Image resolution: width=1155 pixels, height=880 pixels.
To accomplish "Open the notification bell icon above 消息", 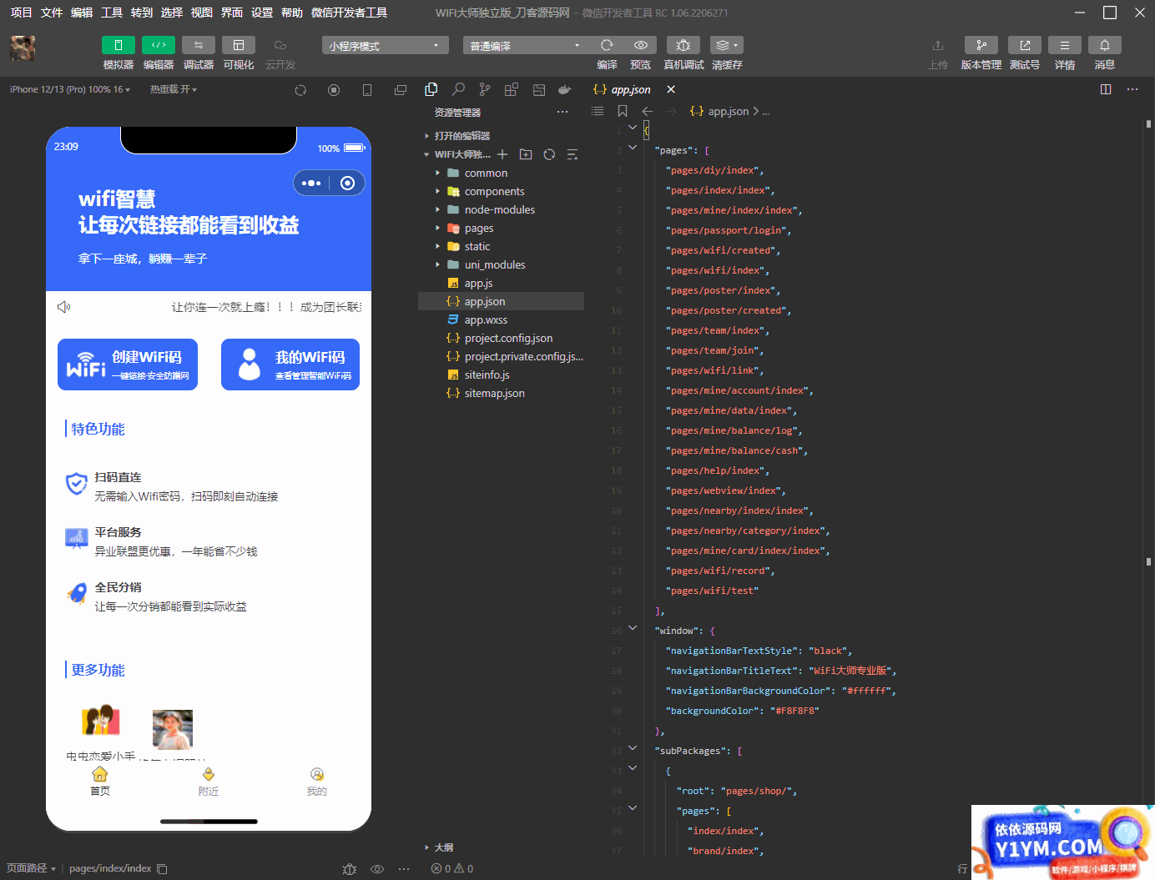I will pos(1105,45).
